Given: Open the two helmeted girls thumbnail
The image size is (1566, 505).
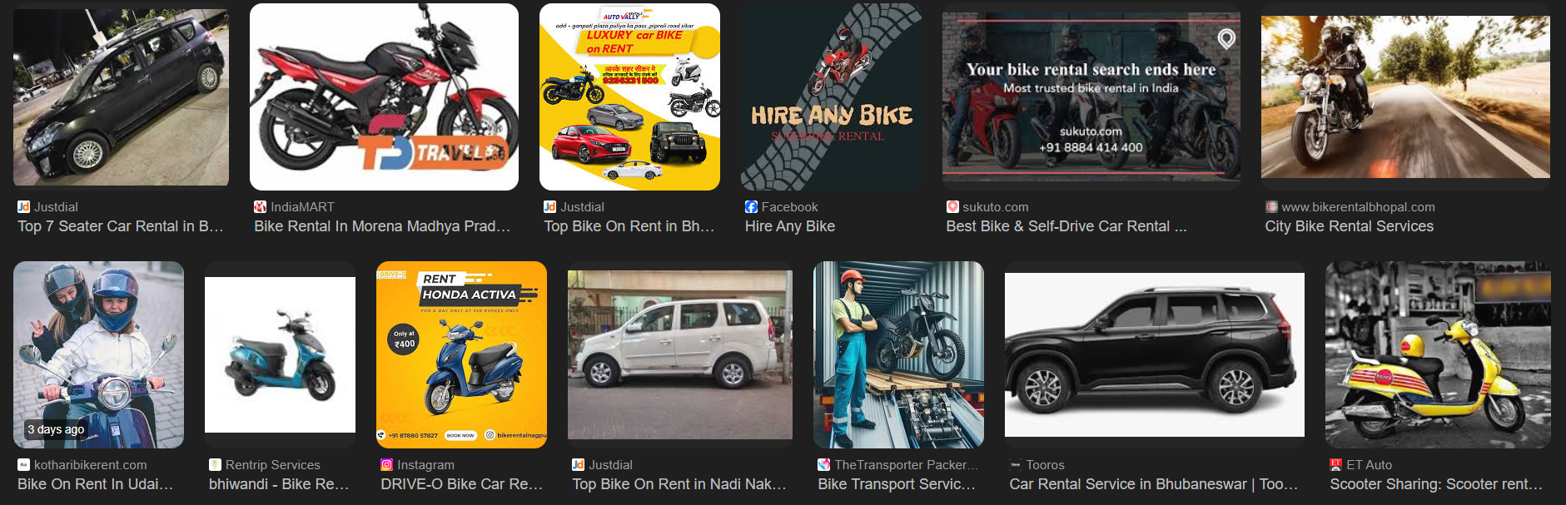Looking at the screenshot, I should tap(98, 354).
